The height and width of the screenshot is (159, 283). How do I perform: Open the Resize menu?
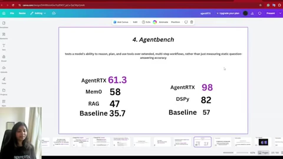pyautogui.click(x=22, y=13)
